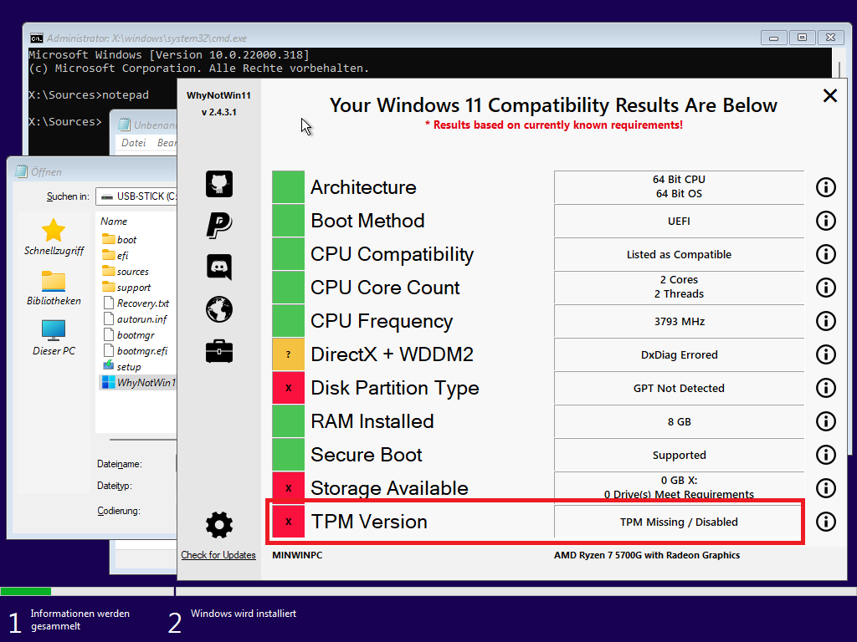
Task: Select the sources folder in file list
Action: [x=126, y=272]
